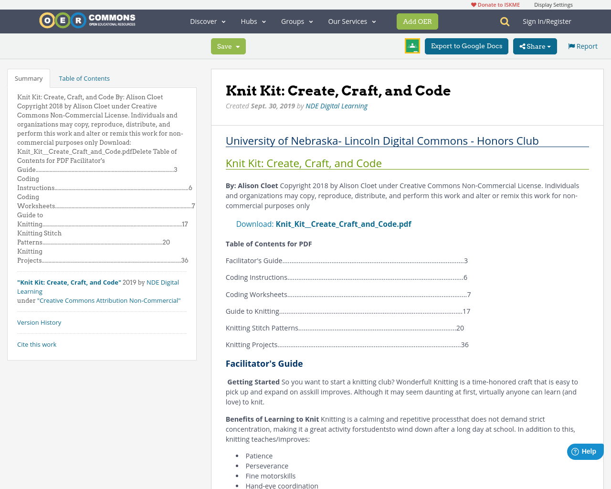Expand the Our Services menu

[351, 21]
